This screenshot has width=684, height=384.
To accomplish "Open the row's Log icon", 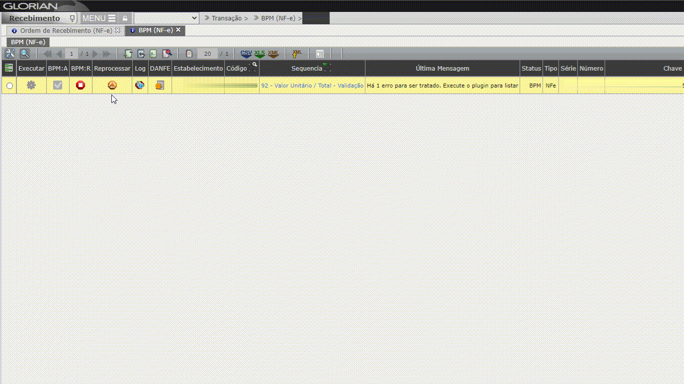I will [140, 86].
